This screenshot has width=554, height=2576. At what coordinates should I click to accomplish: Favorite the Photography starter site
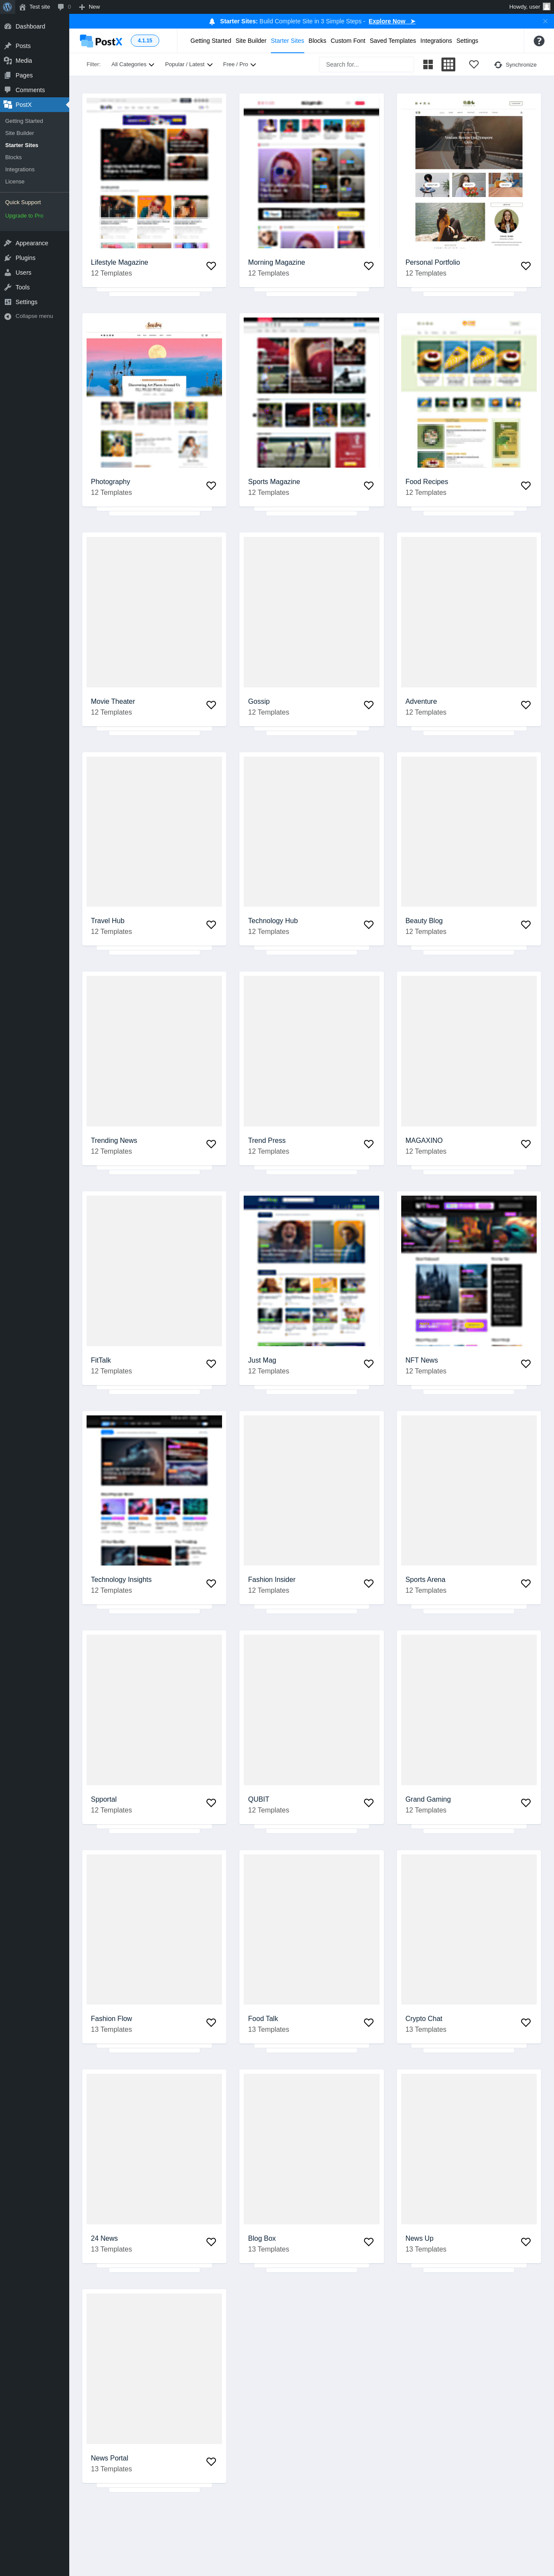(211, 485)
